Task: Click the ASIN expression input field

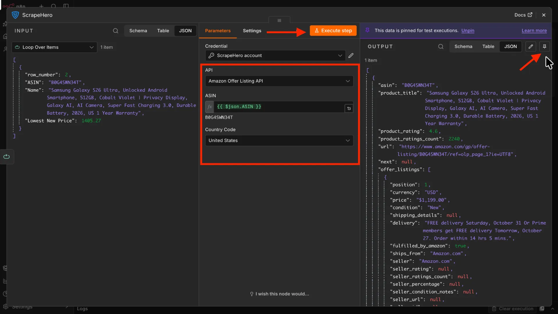Action: 279,107
